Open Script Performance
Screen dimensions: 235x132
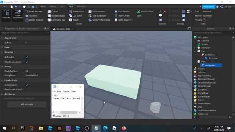(x=100, y=20)
